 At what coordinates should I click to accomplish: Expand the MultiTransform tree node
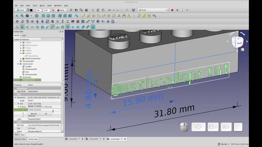(21, 45)
